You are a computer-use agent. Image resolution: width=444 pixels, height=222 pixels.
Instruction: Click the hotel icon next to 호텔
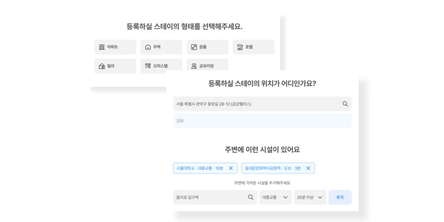point(240,47)
